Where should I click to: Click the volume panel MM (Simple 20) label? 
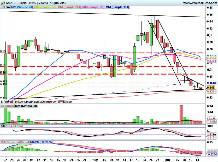pos(26,106)
